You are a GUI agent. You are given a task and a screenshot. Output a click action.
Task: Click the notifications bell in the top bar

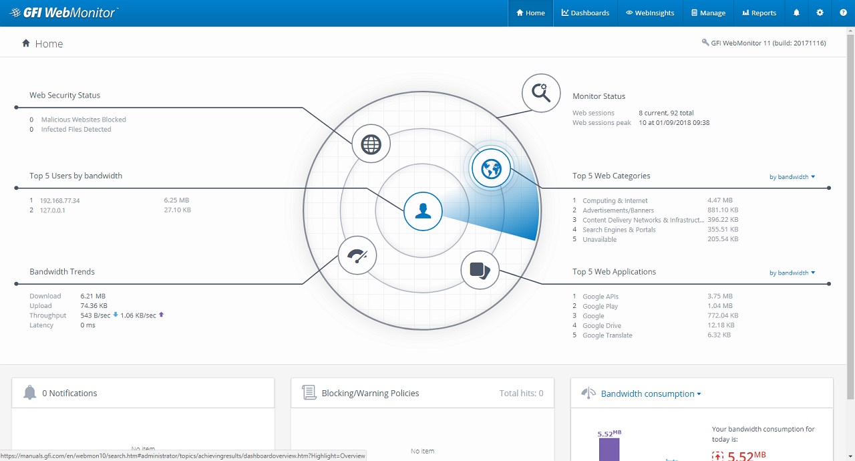pyautogui.click(x=796, y=13)
